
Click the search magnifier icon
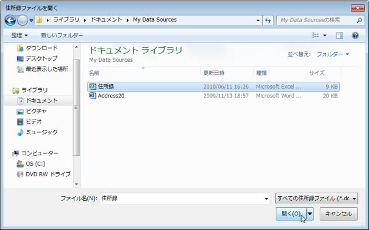click(360, 20)
